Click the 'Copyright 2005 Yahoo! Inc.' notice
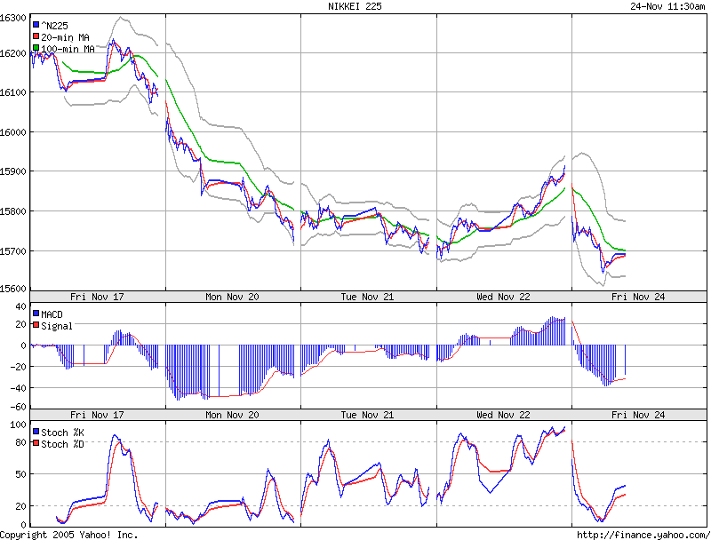 tap(68, 535)
